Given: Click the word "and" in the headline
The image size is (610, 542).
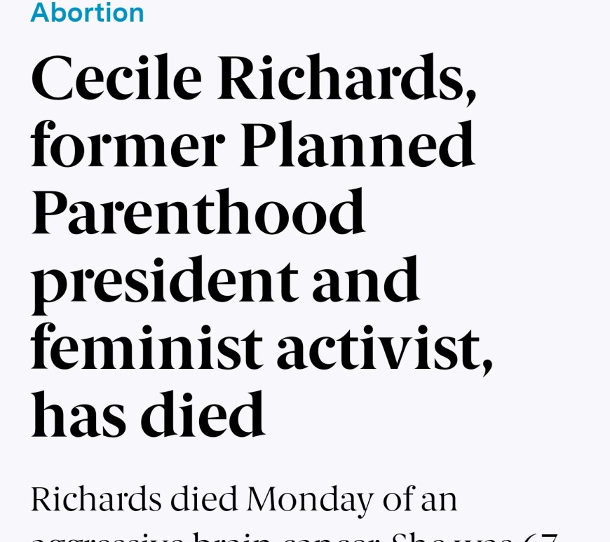Looking at the screenshot, I should tap(365, 280).
